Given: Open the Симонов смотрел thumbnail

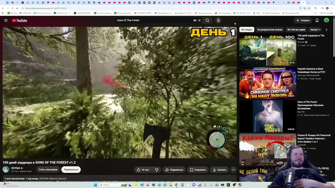Looking at the screenshot, I should pyautogui.click(x=267, y=83).
